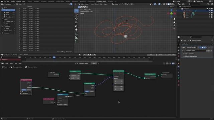This screenshot has height=120, width=214.
Task: Open Add Modifier dropdown
Action: [x=197, y=44]
